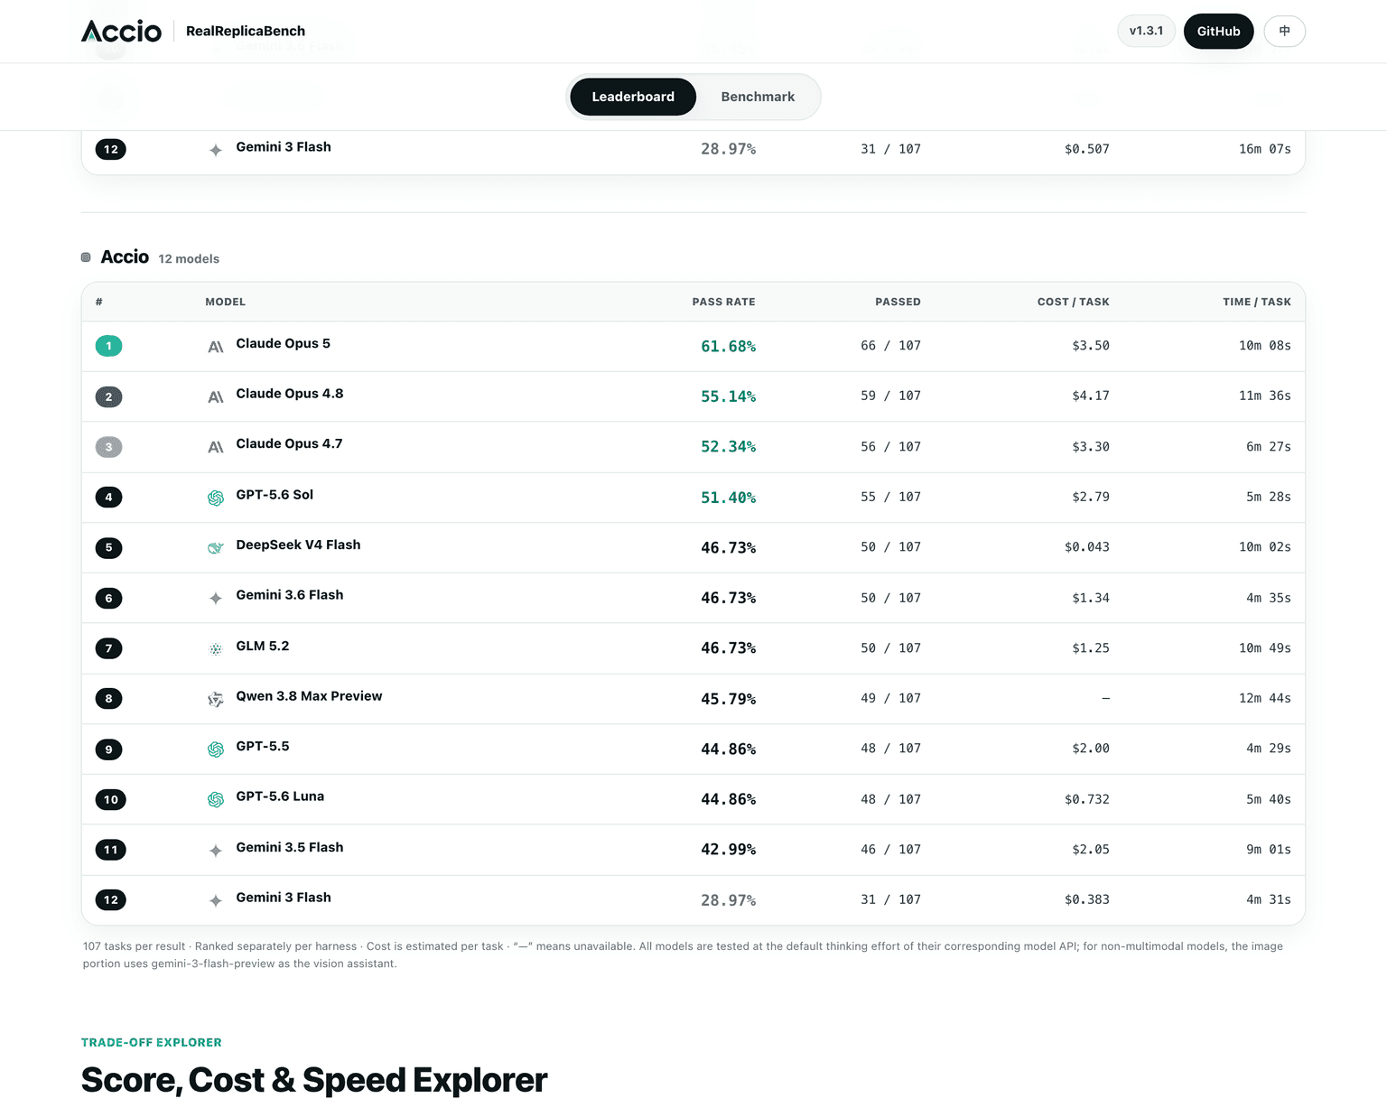Viewport: 1387px width, 1108px height.
Task: Click the DeepSeek whale icon
Action: (x=216, y=548)
